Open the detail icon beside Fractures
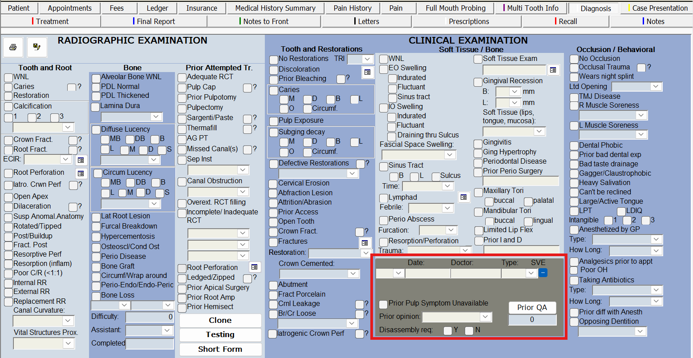Viewport: 693px width, 358px height. (365, 242)
